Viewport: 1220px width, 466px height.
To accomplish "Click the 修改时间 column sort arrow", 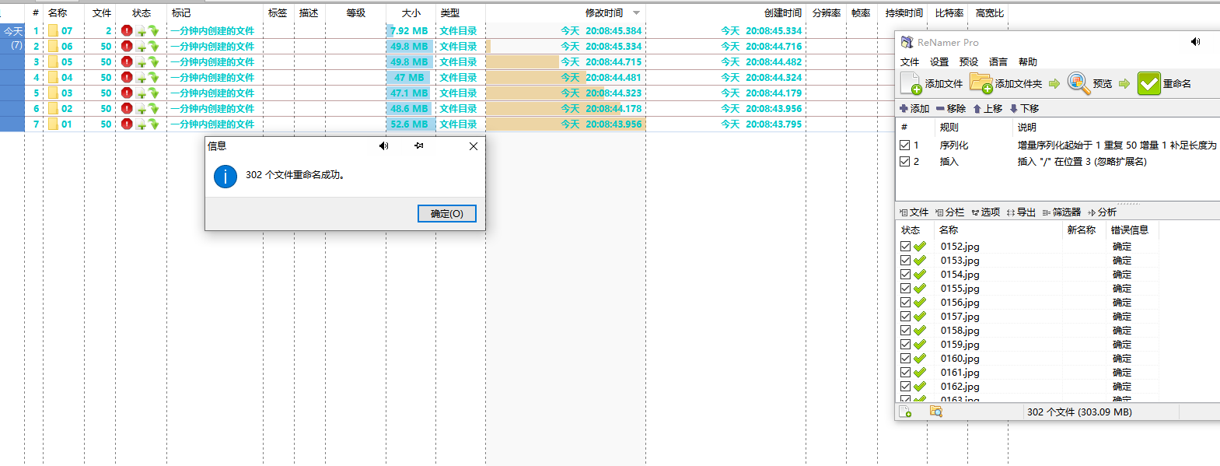I will coord(637,13).
